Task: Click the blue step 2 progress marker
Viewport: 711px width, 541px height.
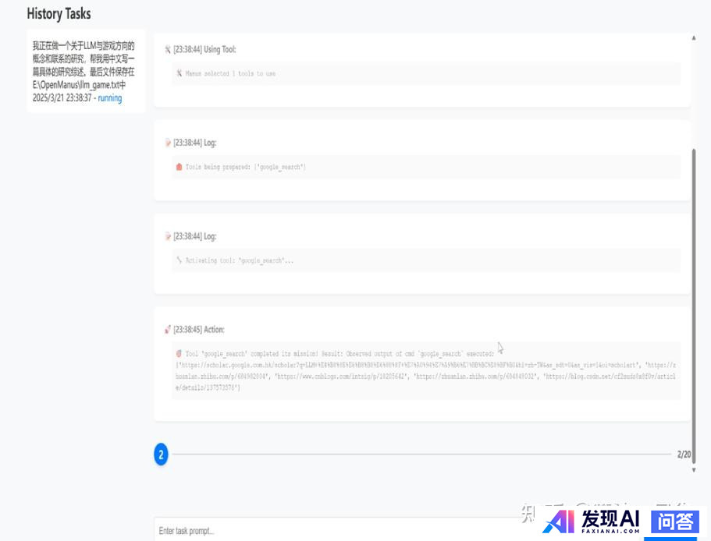Action: 161,454
